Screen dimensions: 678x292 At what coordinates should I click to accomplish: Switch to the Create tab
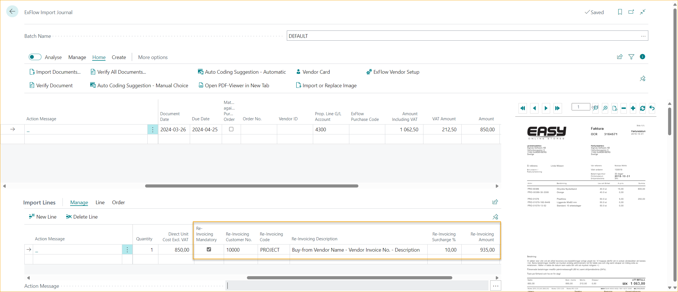click(119, 57)
